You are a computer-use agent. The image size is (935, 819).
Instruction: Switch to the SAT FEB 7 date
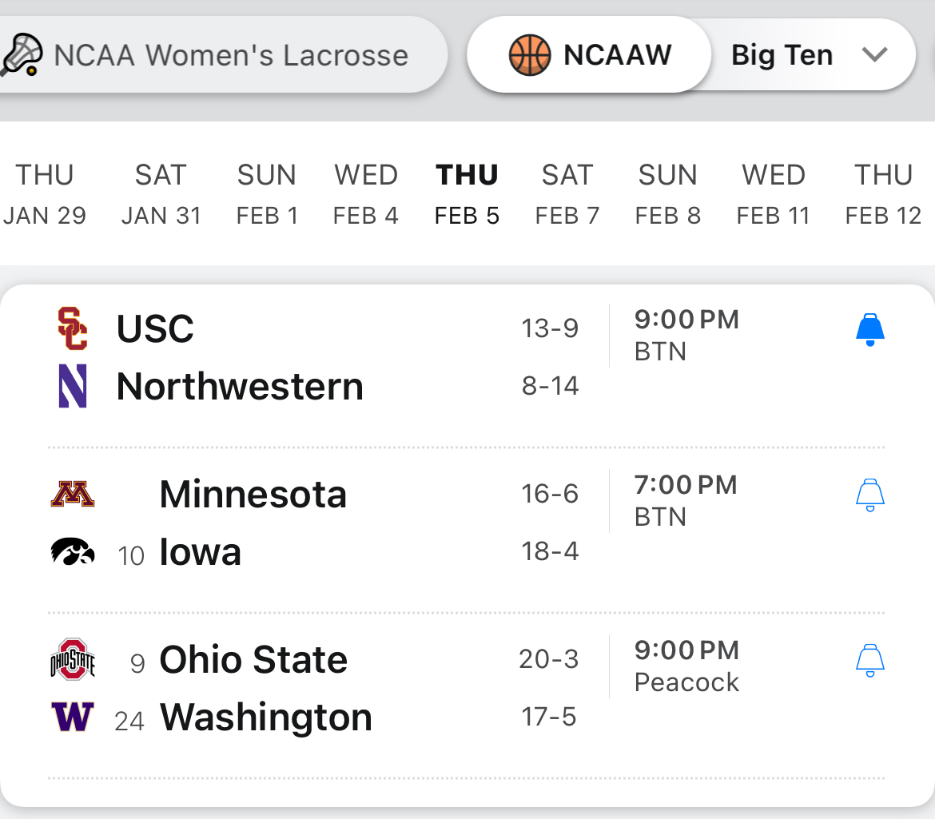567,194
